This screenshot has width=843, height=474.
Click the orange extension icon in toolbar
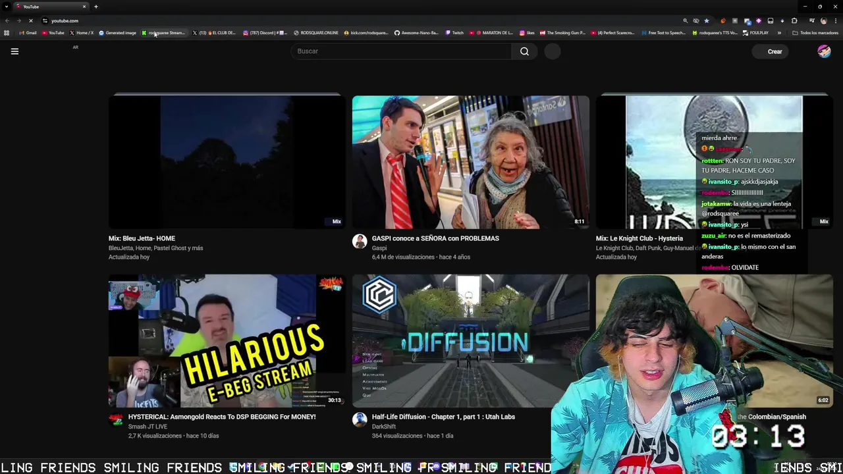(723, 20)
